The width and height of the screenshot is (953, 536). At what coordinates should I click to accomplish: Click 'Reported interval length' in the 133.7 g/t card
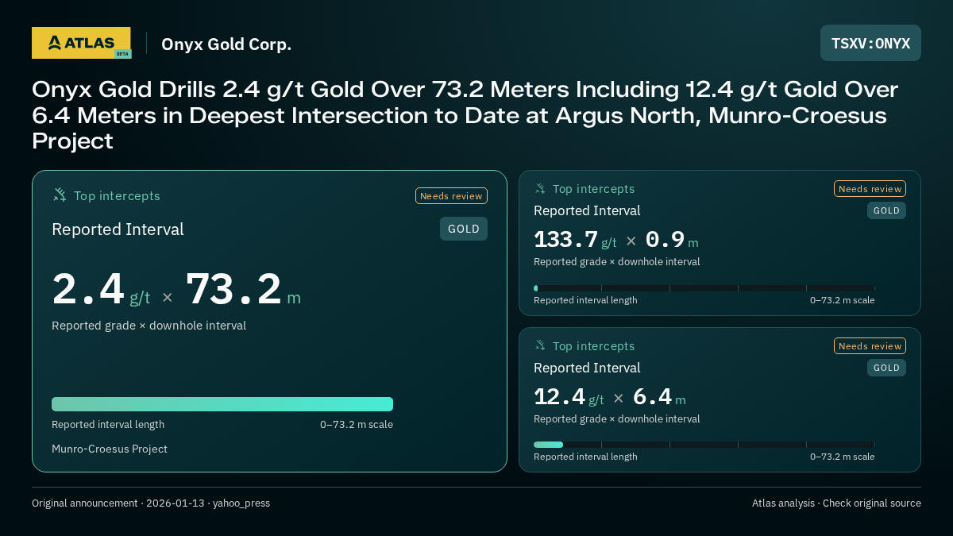(x=585, y=300)
